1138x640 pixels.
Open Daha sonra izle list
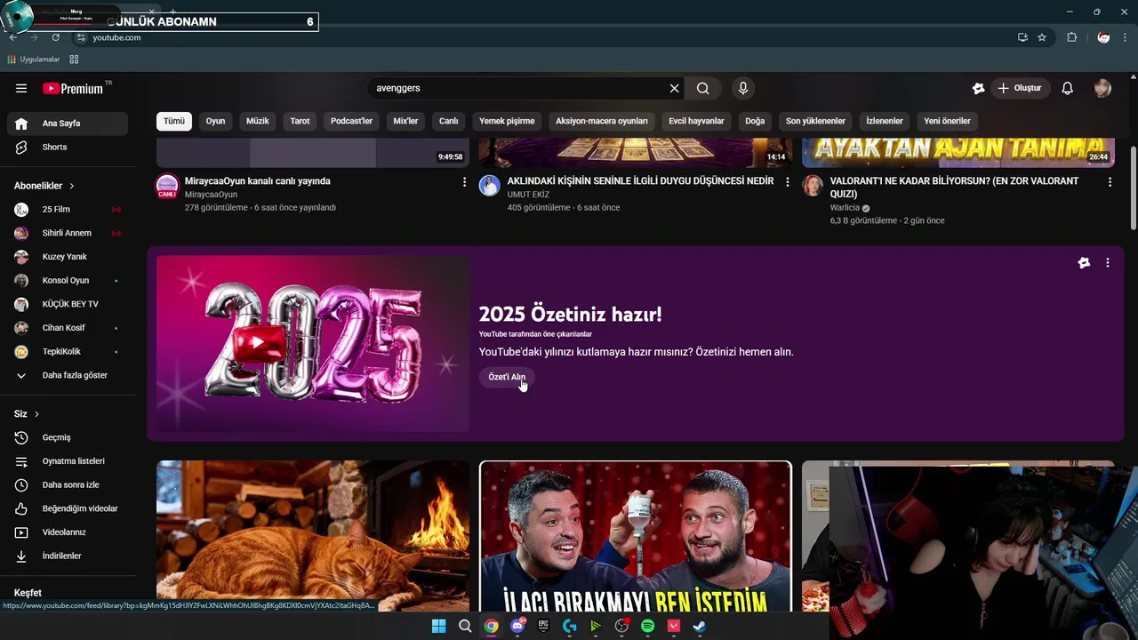pyautogui.click(x=68, y=484)
